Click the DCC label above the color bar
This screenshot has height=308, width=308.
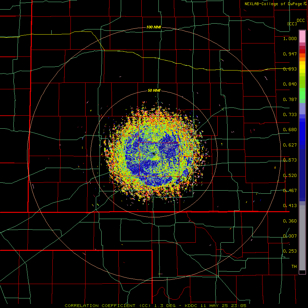301,21
